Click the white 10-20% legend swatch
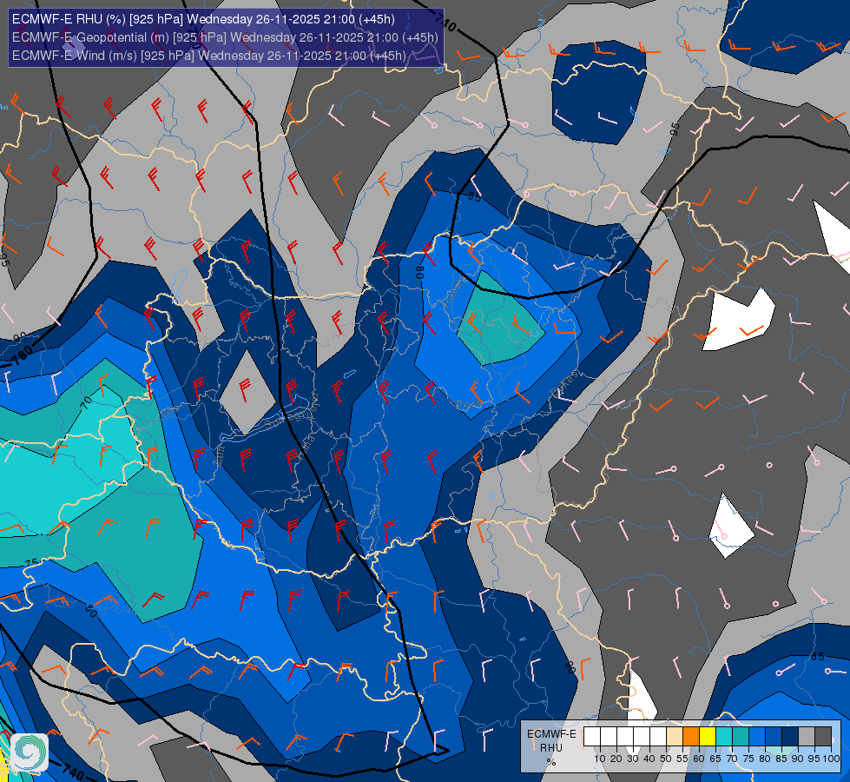Viewport: 850px width, 782px height. [x=609, y=737]
